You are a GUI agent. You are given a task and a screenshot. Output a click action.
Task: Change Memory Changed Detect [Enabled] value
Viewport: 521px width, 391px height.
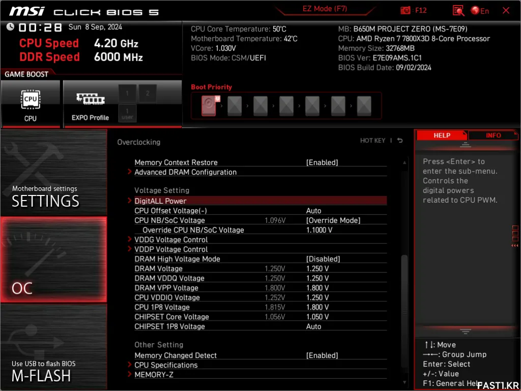pyautogui.click(x=322, y=355)
